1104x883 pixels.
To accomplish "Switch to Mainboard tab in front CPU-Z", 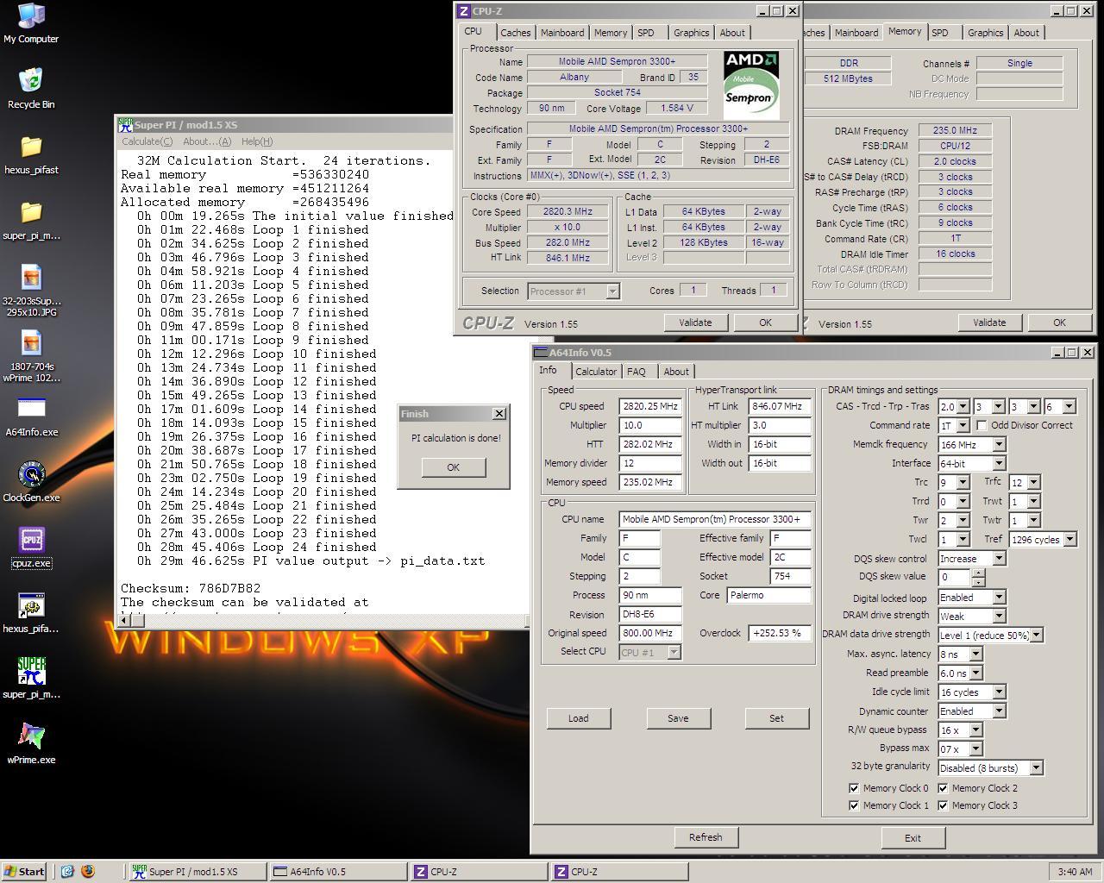I will tap(562, 33).
